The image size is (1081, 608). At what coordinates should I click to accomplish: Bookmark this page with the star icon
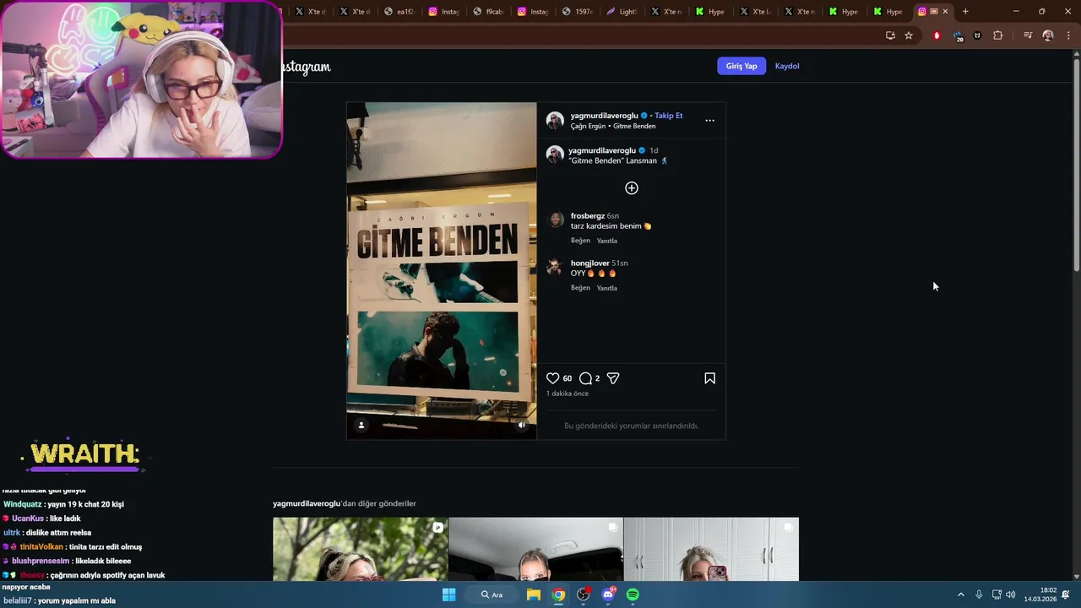(909, 35)
